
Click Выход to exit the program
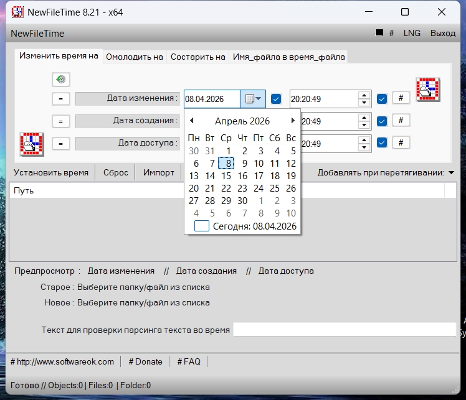(x=443, y=33)
